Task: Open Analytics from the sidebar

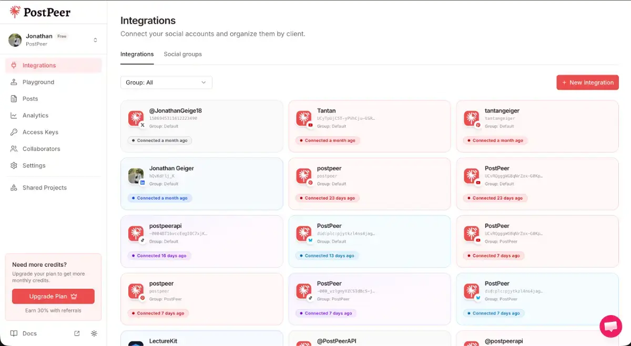Action: pos(53,116)
